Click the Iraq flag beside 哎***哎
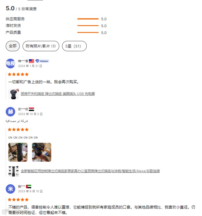202x216 pixels. pyautogui.click(x=32, y=109)
